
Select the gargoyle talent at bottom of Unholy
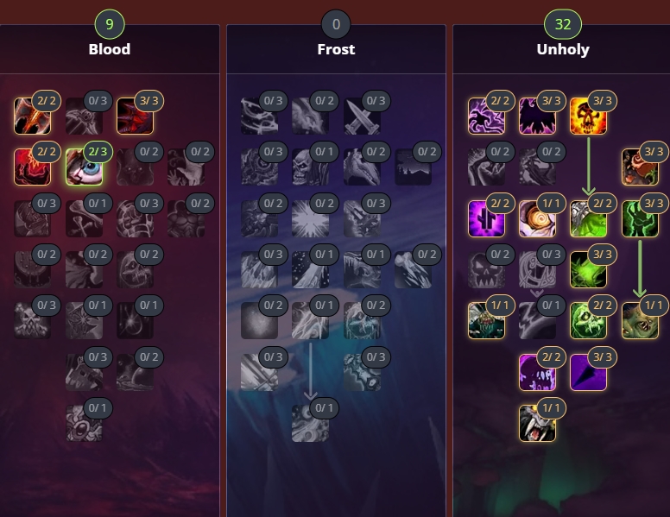tap(537, 423)
